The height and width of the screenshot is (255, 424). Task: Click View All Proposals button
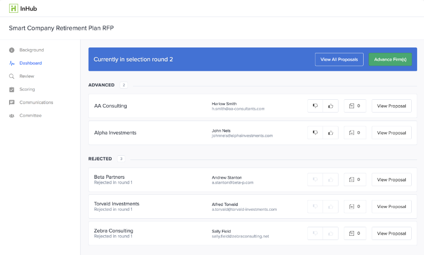[339, 59]
